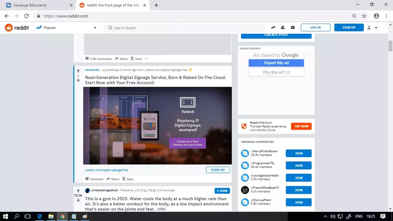This screenshot has height=221, width=393.
Task: Open File Explorer from the taskbar
Action: 51,217
